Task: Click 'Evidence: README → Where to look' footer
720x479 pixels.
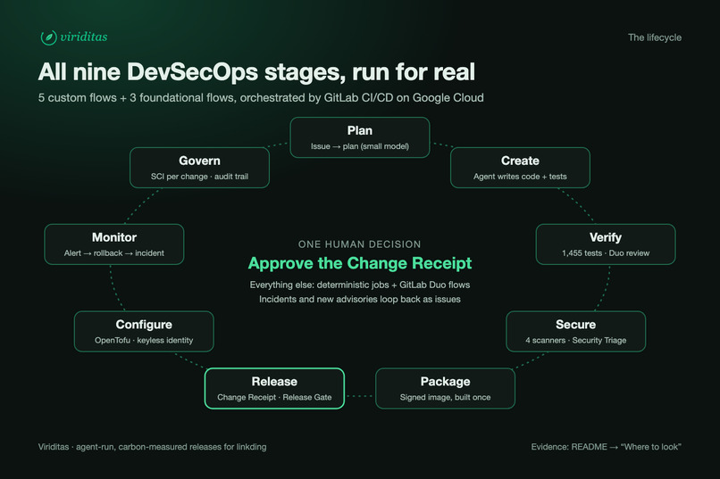Action: [607, 447]
